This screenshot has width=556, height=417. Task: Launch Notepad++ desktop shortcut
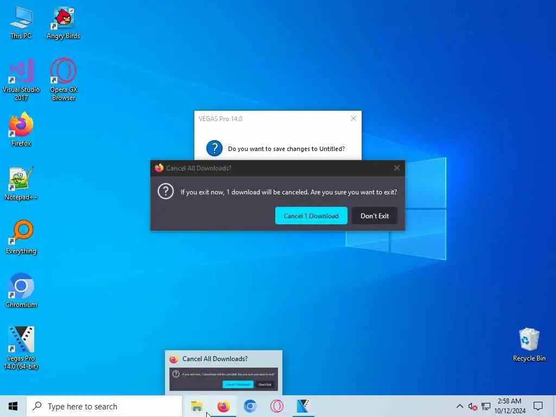21,184
